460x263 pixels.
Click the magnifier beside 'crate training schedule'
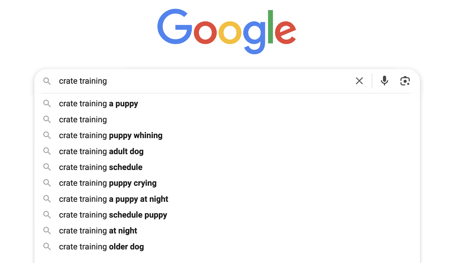pos(47,167)
